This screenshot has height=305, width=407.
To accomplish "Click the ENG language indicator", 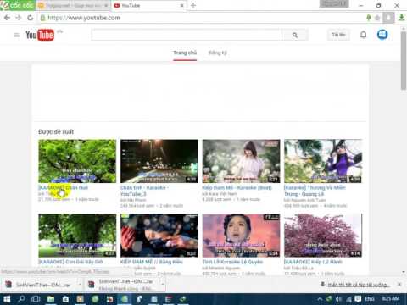I will click(x=370, y=298).
